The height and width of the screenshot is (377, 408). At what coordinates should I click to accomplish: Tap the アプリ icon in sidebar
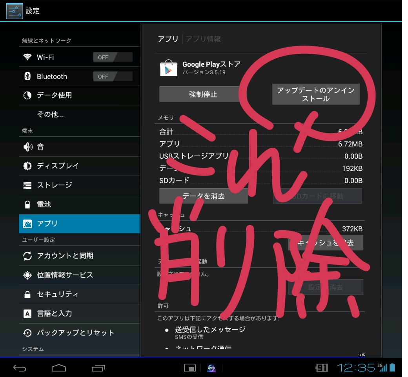pos(27,224)
